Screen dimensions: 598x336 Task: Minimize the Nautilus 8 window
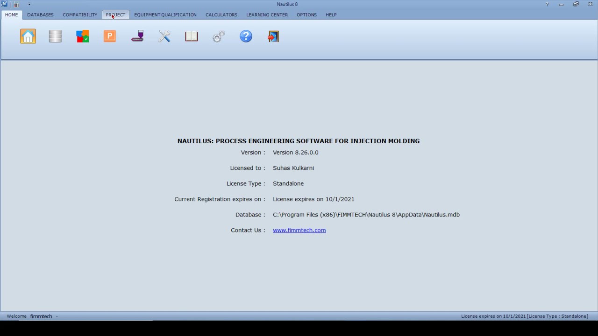pos(561,4)
